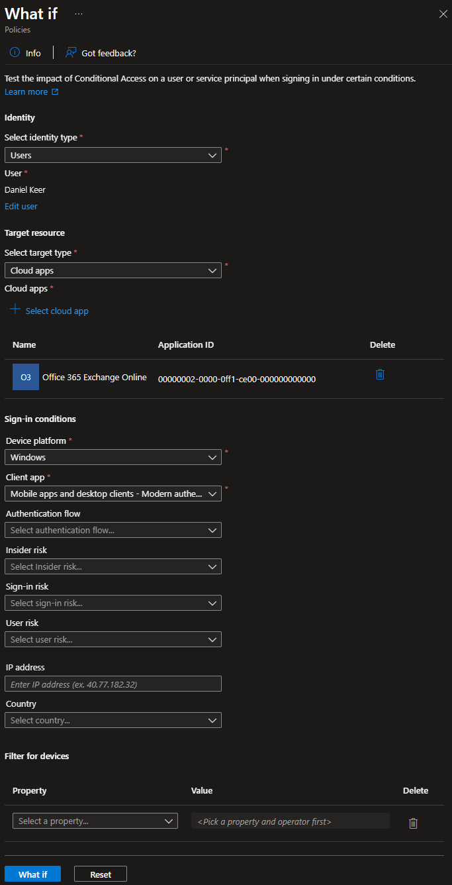Expand the User risk dropdown
This screenshot has height=885, width=452.
[x=113, y=639]
